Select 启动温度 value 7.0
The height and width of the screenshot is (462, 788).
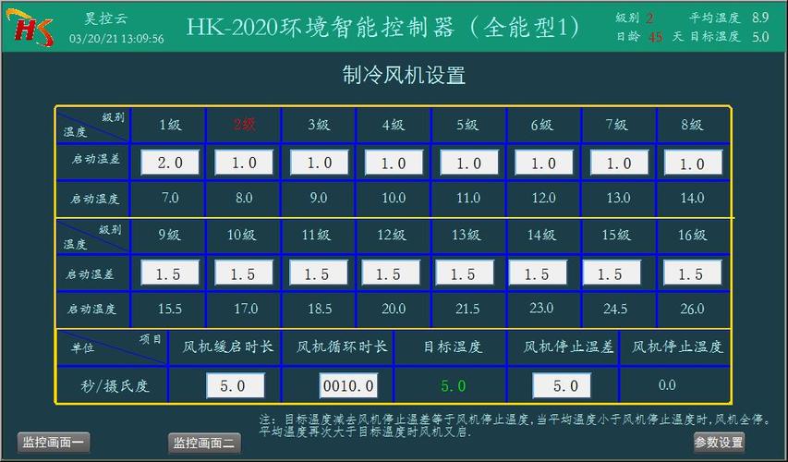170,198
